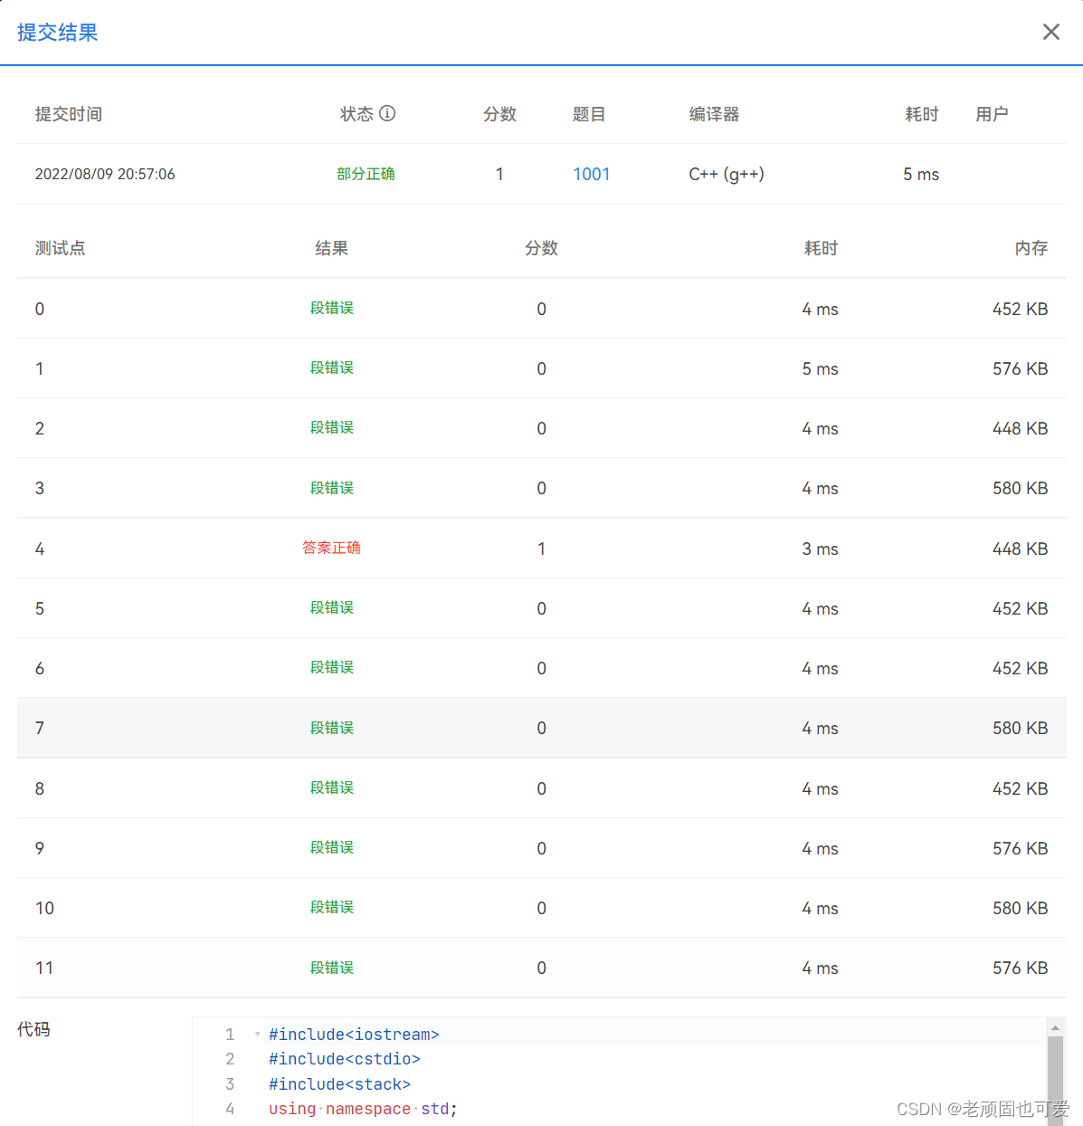Select line 4 using namespace std in code
1083x1126 pixels.
362,1108
